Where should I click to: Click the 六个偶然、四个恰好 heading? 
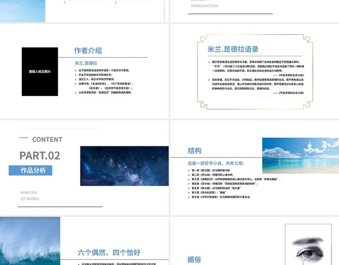point(109,252)
